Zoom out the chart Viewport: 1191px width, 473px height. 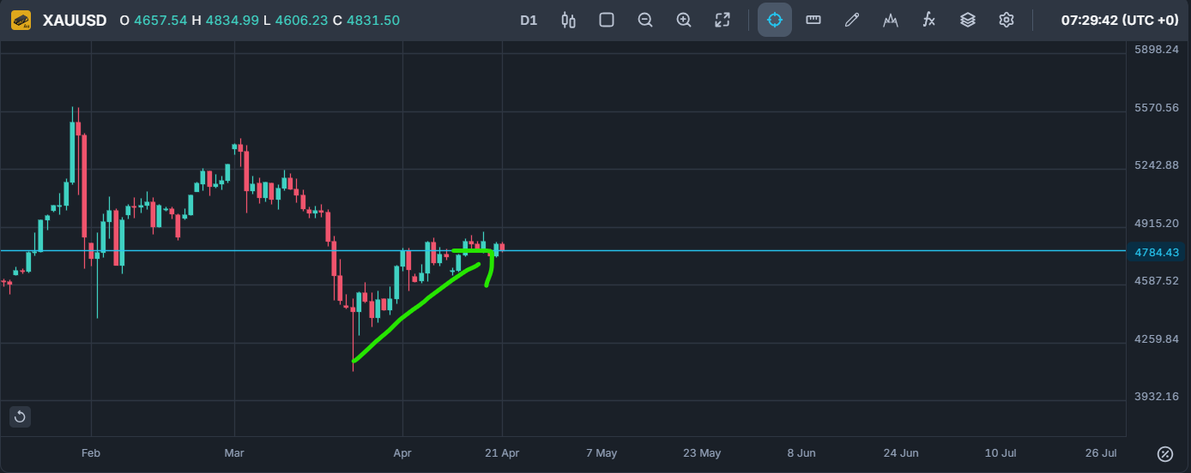pos(645,20)
